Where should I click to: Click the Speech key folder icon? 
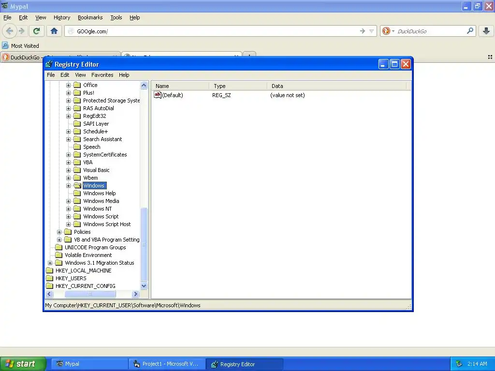(x=77, y=147)
